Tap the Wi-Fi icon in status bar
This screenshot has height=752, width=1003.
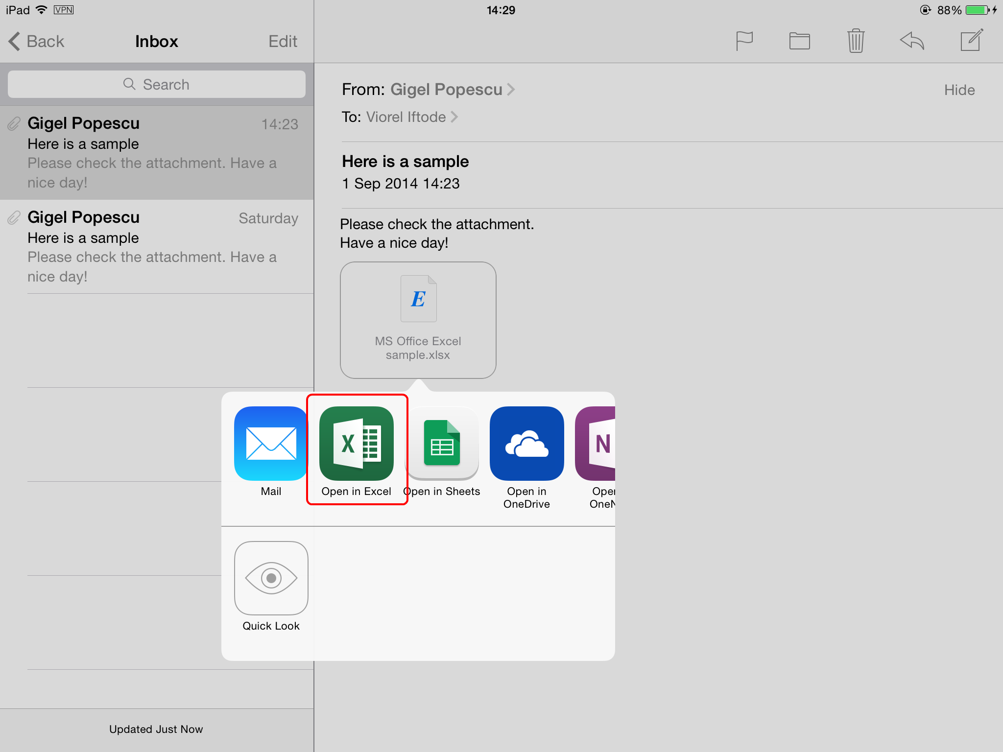[42, 10]
